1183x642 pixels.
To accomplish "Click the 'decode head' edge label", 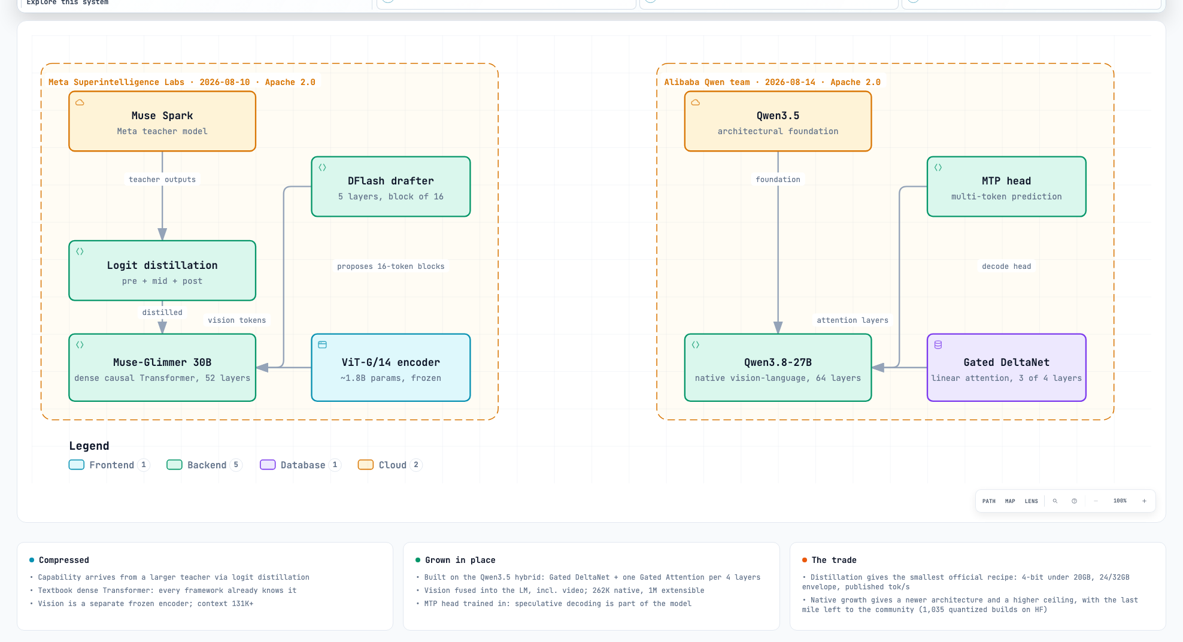I will click(x=1006, y=267).
